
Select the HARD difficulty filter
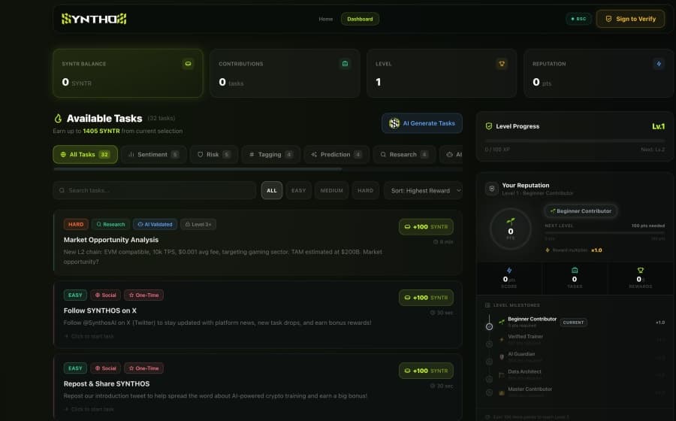[x=365, y=190]
